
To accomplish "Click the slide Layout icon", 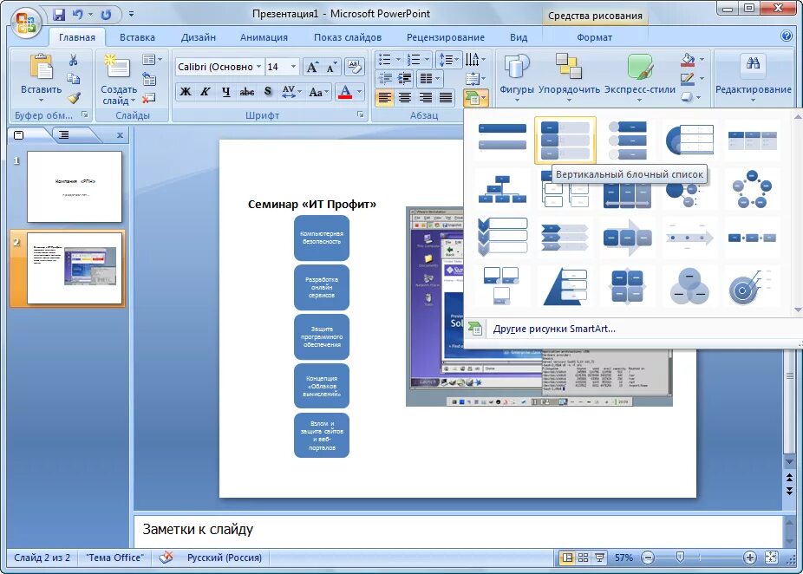I will click(x=149, y=60).
